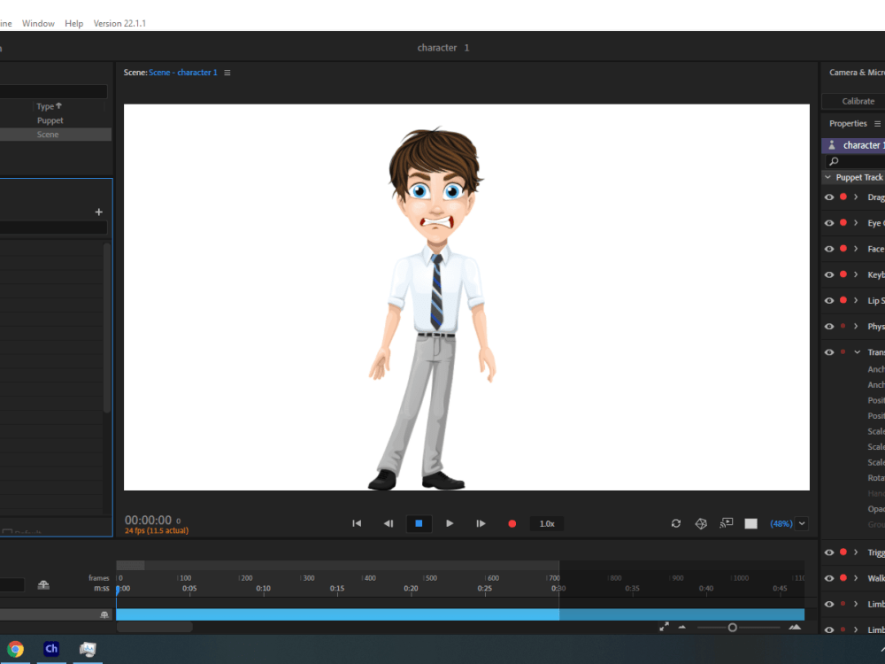This screenshot has height=664, width=885.
Task: Select the Puppet item in project list
Action: [50, 120]
